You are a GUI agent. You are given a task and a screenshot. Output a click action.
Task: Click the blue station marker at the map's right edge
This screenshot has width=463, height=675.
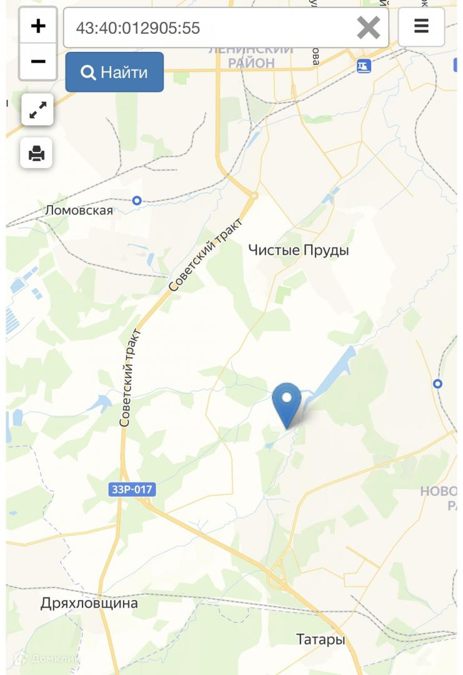(x=437, y=384)
